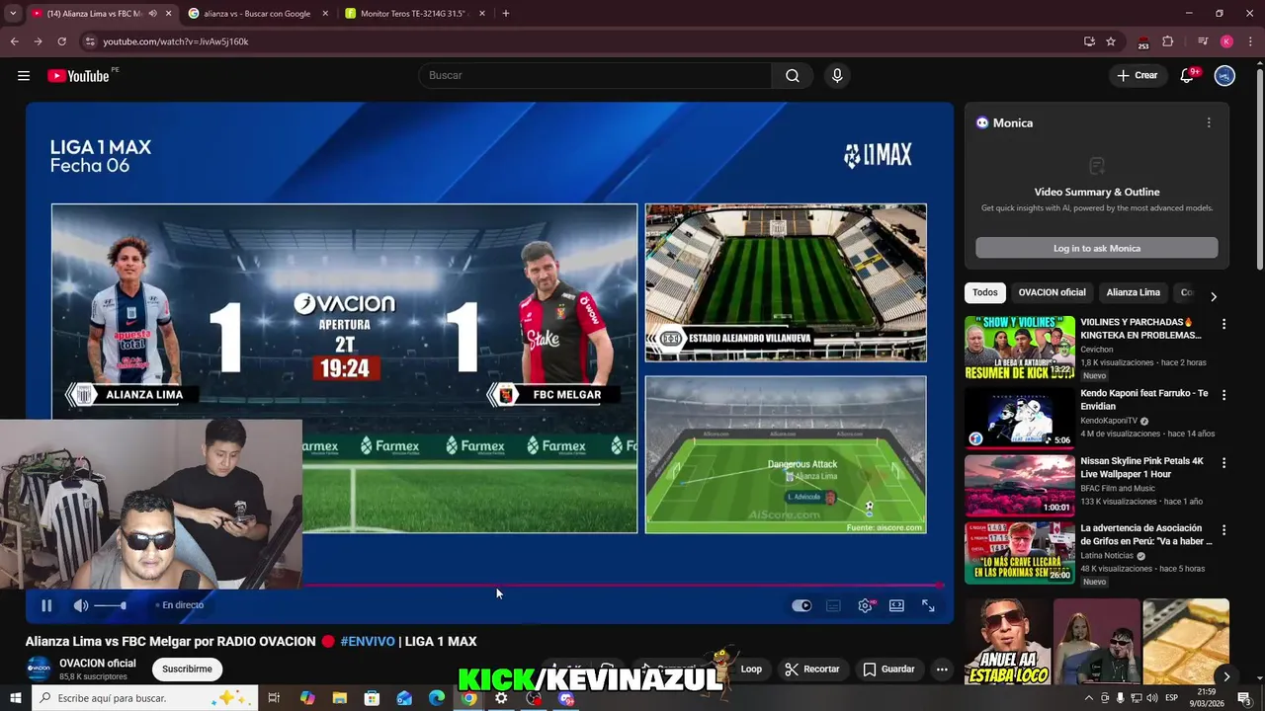The height and width of the screenshot is (711, 1265).
Task: Seek on the red live progress bar
Action: (489, 586)
